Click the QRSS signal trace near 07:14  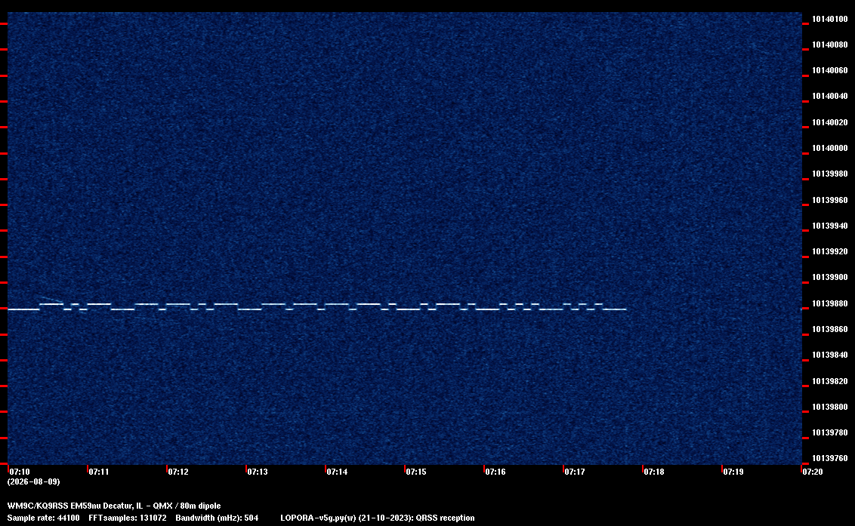tap(337, 303)
